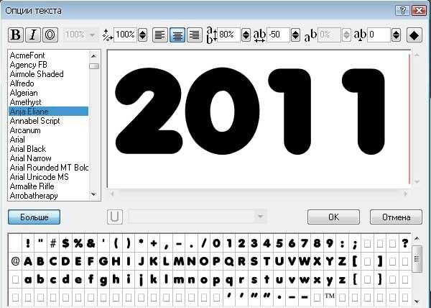Select AcmeFont in font list
This screenshot has width=431, height=308.
[x=27, y=55]
